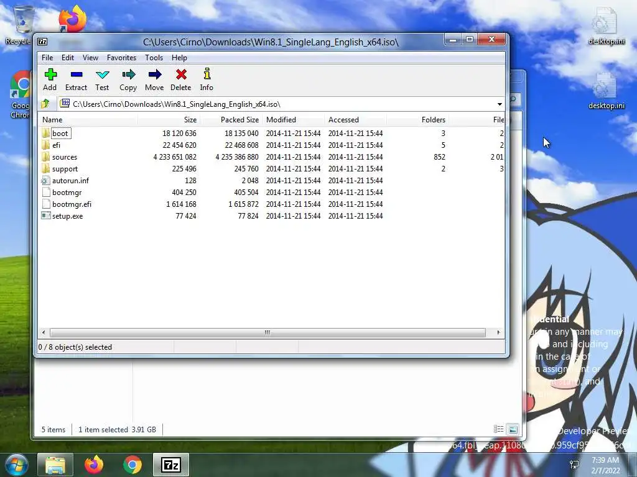Run Test on the archive
637x477 pixels.
103,75
